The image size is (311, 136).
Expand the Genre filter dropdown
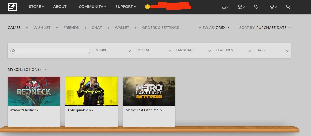[113, 50]
